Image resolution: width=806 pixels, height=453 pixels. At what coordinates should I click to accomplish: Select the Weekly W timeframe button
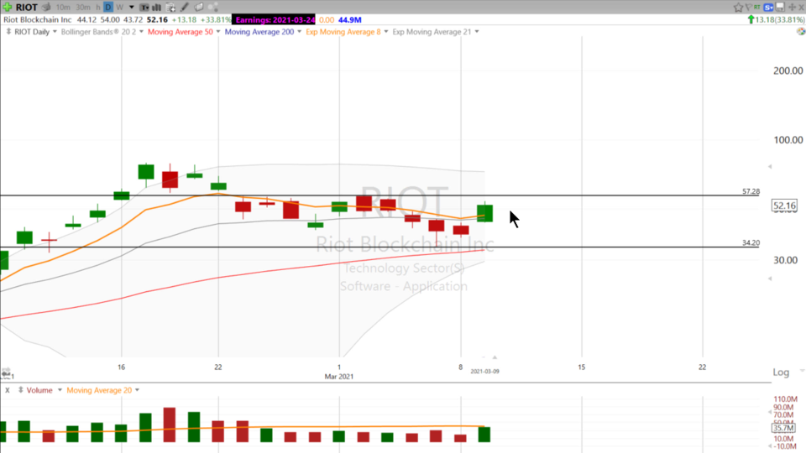119,8
